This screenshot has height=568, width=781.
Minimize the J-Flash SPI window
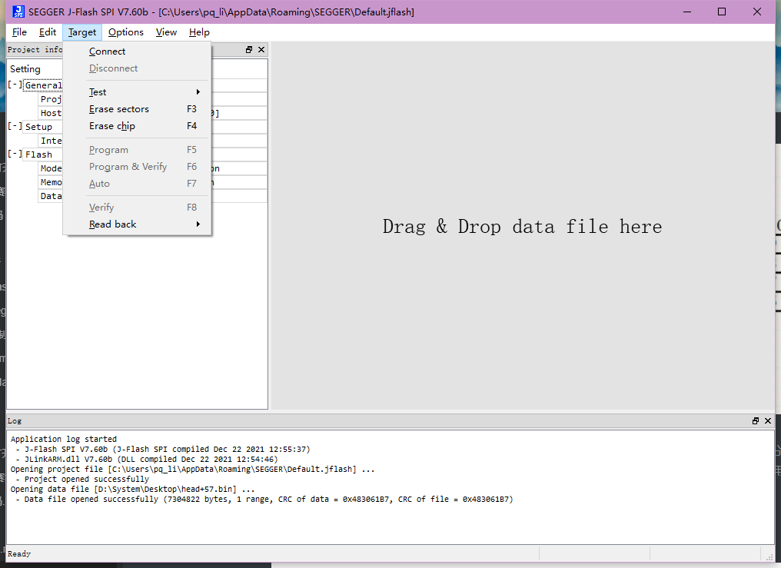(687, 12)
